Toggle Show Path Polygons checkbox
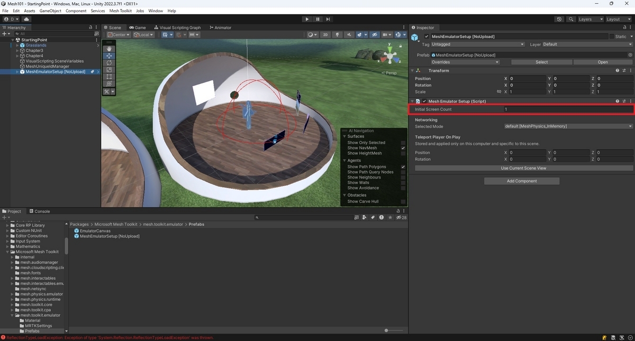 (x=403, y=167)
